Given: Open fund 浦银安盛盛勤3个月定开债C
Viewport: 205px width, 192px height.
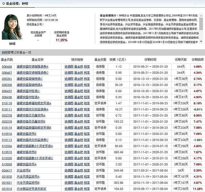Looking at the screenshot, I should point(35,158).
